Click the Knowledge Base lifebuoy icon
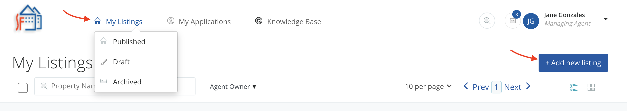The width and height of the screenshot is (627, 111). [x=259, y=21]
